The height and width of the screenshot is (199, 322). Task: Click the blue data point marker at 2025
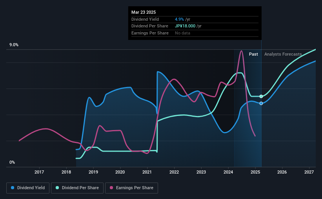pos(261,103)
